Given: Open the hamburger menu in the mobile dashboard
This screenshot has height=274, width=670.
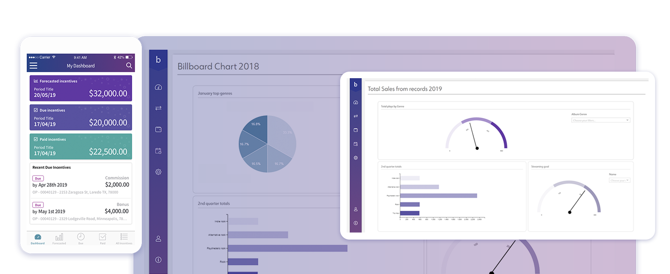Looking at the screenshot, I should point(33,66).
